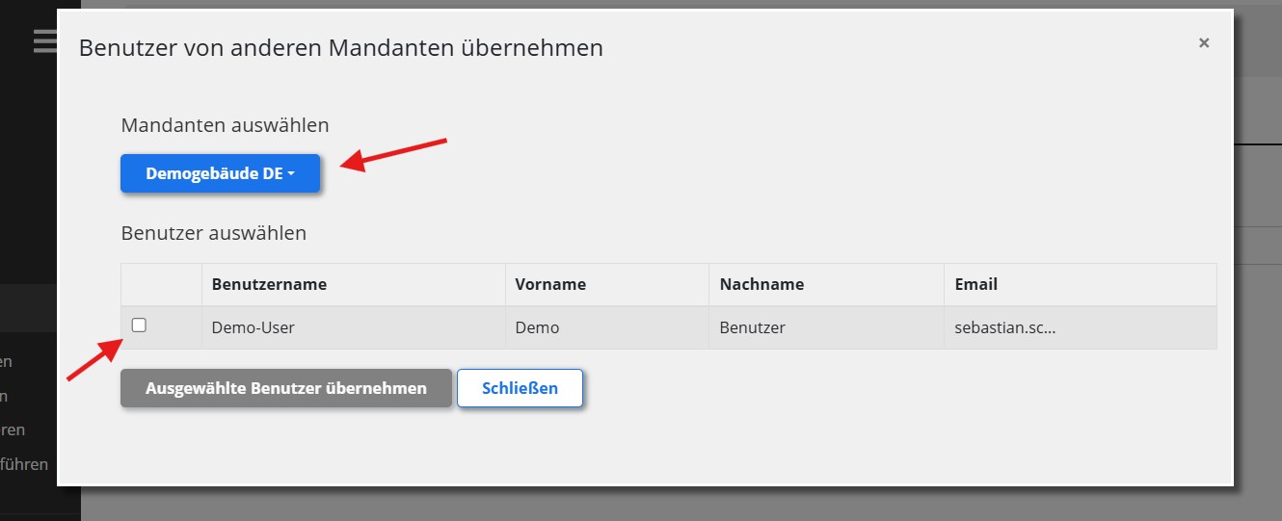Click the 'Mandanten auswählen' label

(225, 125)
